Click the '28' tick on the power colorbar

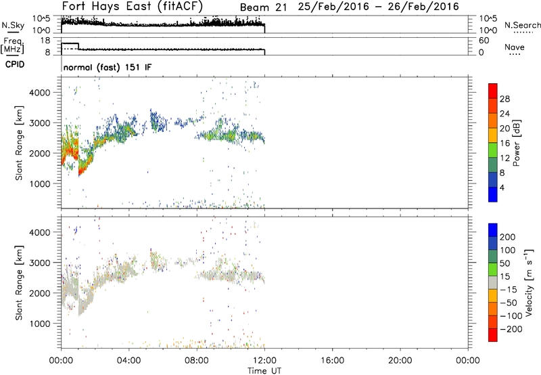tap(504, 99)
